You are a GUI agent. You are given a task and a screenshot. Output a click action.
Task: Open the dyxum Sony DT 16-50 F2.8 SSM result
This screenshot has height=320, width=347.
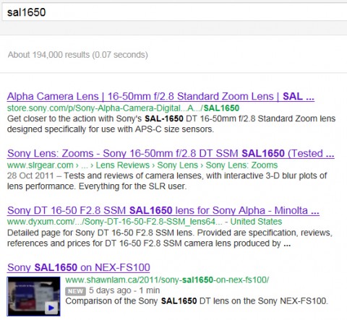pos(163,211)
